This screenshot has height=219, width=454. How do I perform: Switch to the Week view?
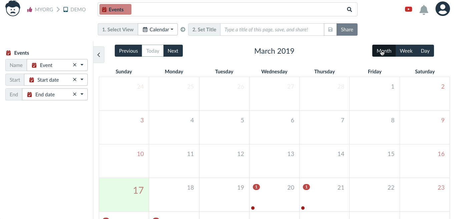point(406,51)
